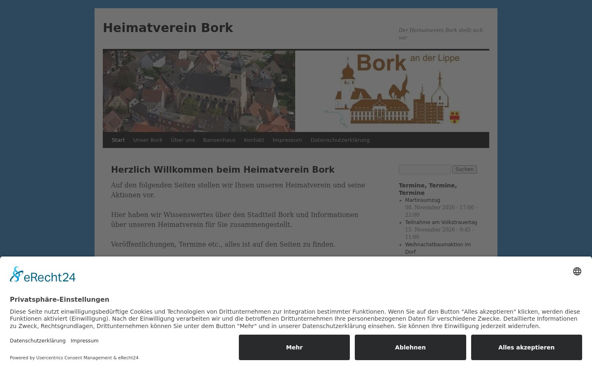592x370 pixels.
Task: Click 'Herzlich Willkommen beim Heimatverein Bork' heading
Action: pyautogui.click(x=223, y=170)
